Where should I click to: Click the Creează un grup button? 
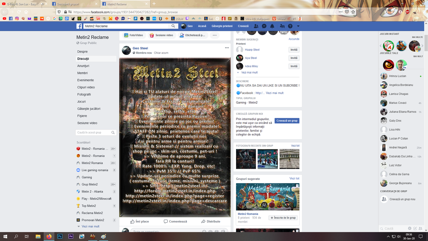point(287,121)
